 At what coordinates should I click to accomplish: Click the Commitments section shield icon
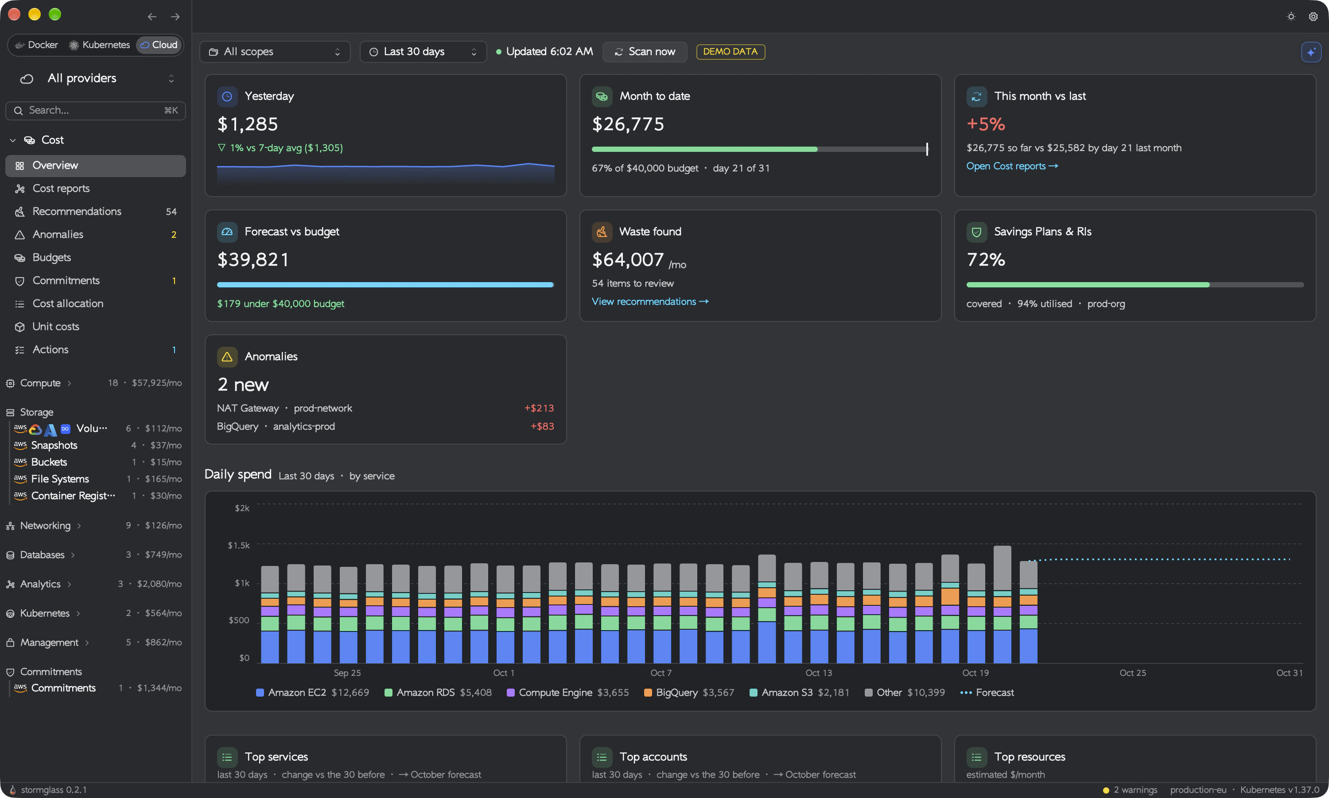[x=10, y=672]
